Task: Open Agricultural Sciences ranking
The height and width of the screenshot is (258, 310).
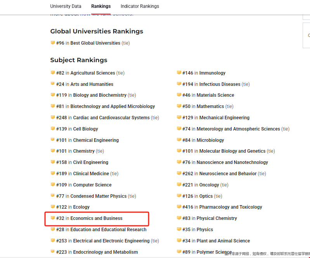Action: point(93,73)
